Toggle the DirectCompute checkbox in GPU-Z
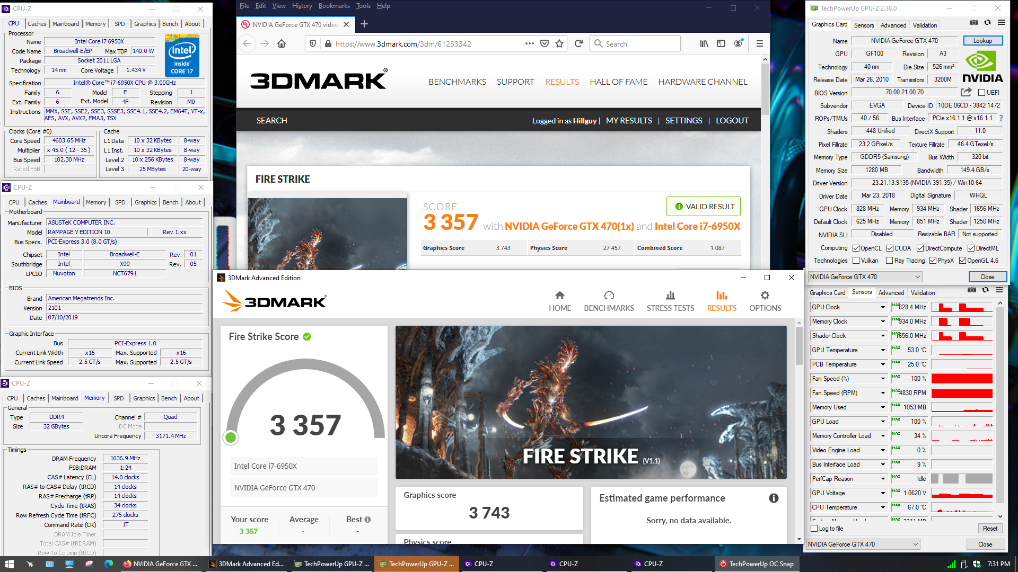1018x572 pixels. coord(920,248)
